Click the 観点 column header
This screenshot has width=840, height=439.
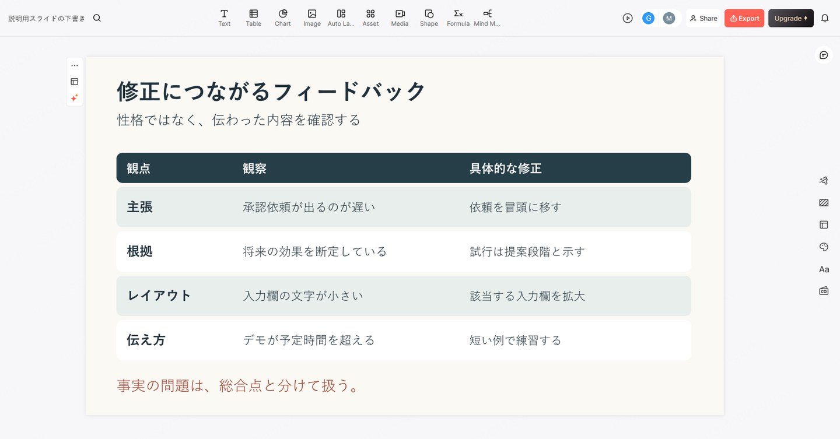pyautogui.click(x=139, y=168)
